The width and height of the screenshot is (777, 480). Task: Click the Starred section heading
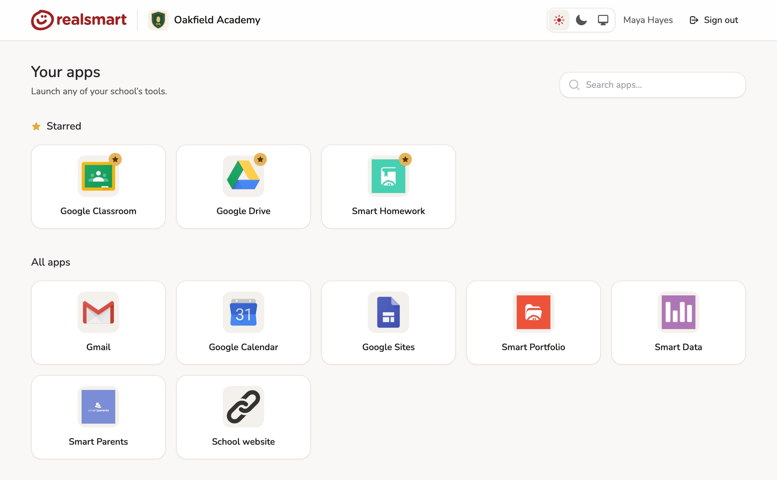[64, 126]
